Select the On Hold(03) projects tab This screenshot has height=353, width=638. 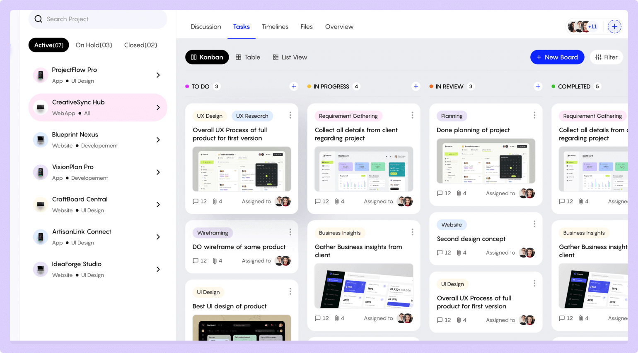pyautogui.click(x=94, y=45)
